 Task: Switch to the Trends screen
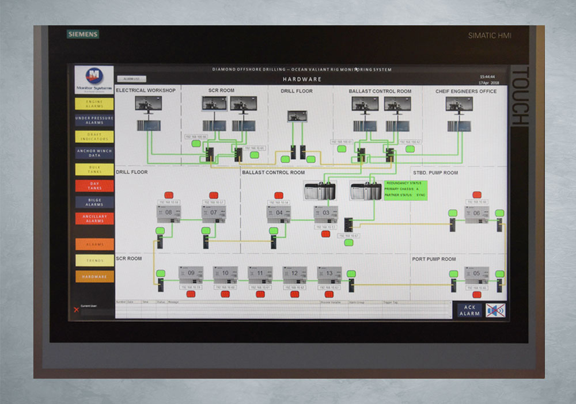click(x=94, y=260)
